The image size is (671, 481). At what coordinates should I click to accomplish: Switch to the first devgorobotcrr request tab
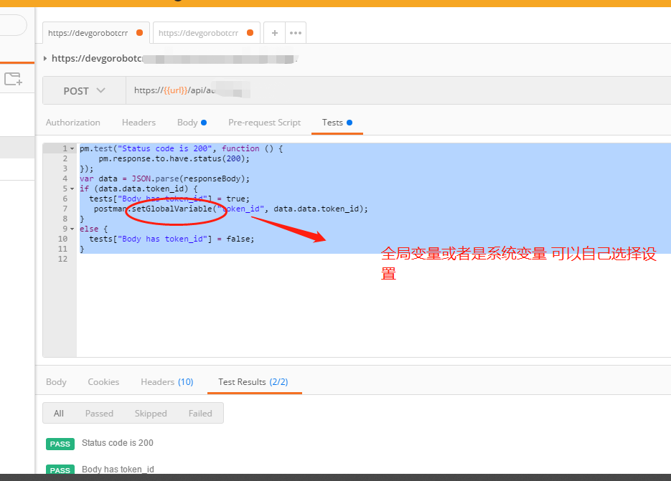pos(96,33)
